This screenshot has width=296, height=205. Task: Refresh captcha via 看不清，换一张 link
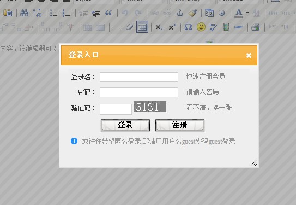(209, 108)
